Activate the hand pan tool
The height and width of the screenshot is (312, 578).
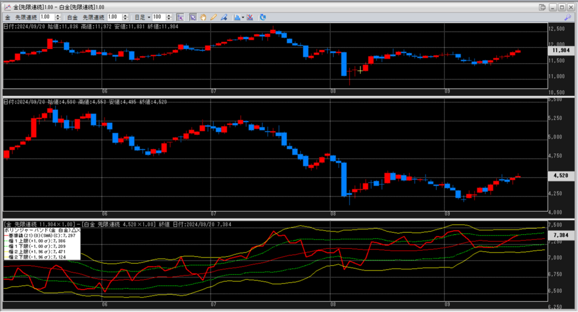click(x=203, y=17)
